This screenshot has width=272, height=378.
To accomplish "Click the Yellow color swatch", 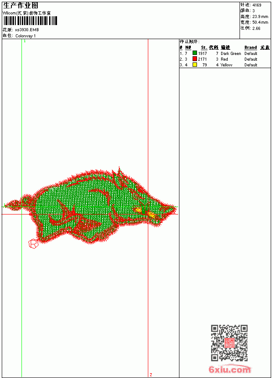I will [x=195, y=65].
